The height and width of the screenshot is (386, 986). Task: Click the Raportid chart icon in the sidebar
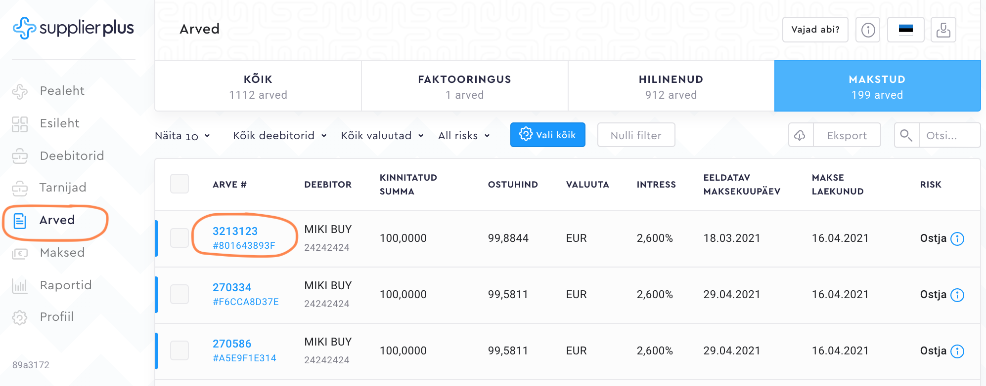(x=20, y=286)
